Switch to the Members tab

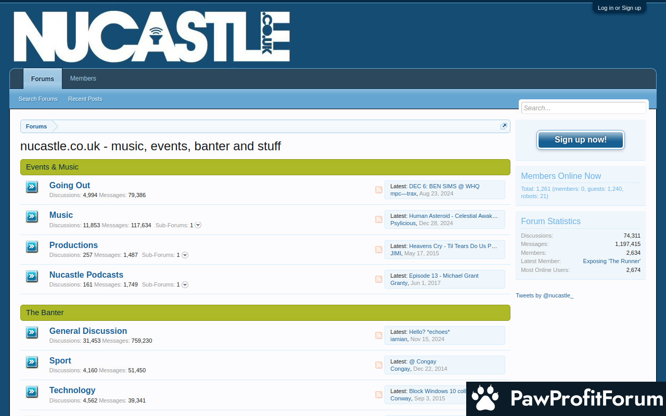(x=83, y=79)
